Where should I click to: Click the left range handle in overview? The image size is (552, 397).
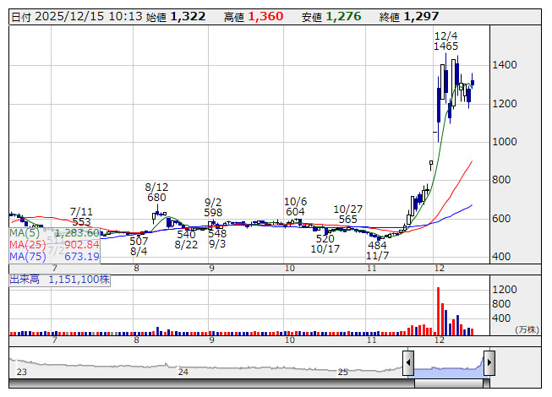(x=408, y=364)
